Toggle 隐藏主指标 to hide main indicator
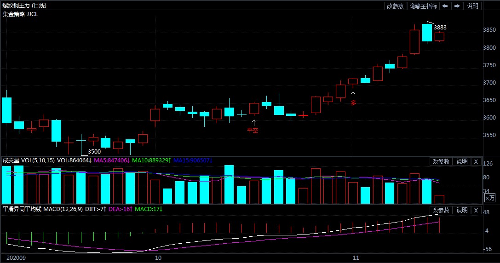The image size is (500, 263). (x=423, y=6)
